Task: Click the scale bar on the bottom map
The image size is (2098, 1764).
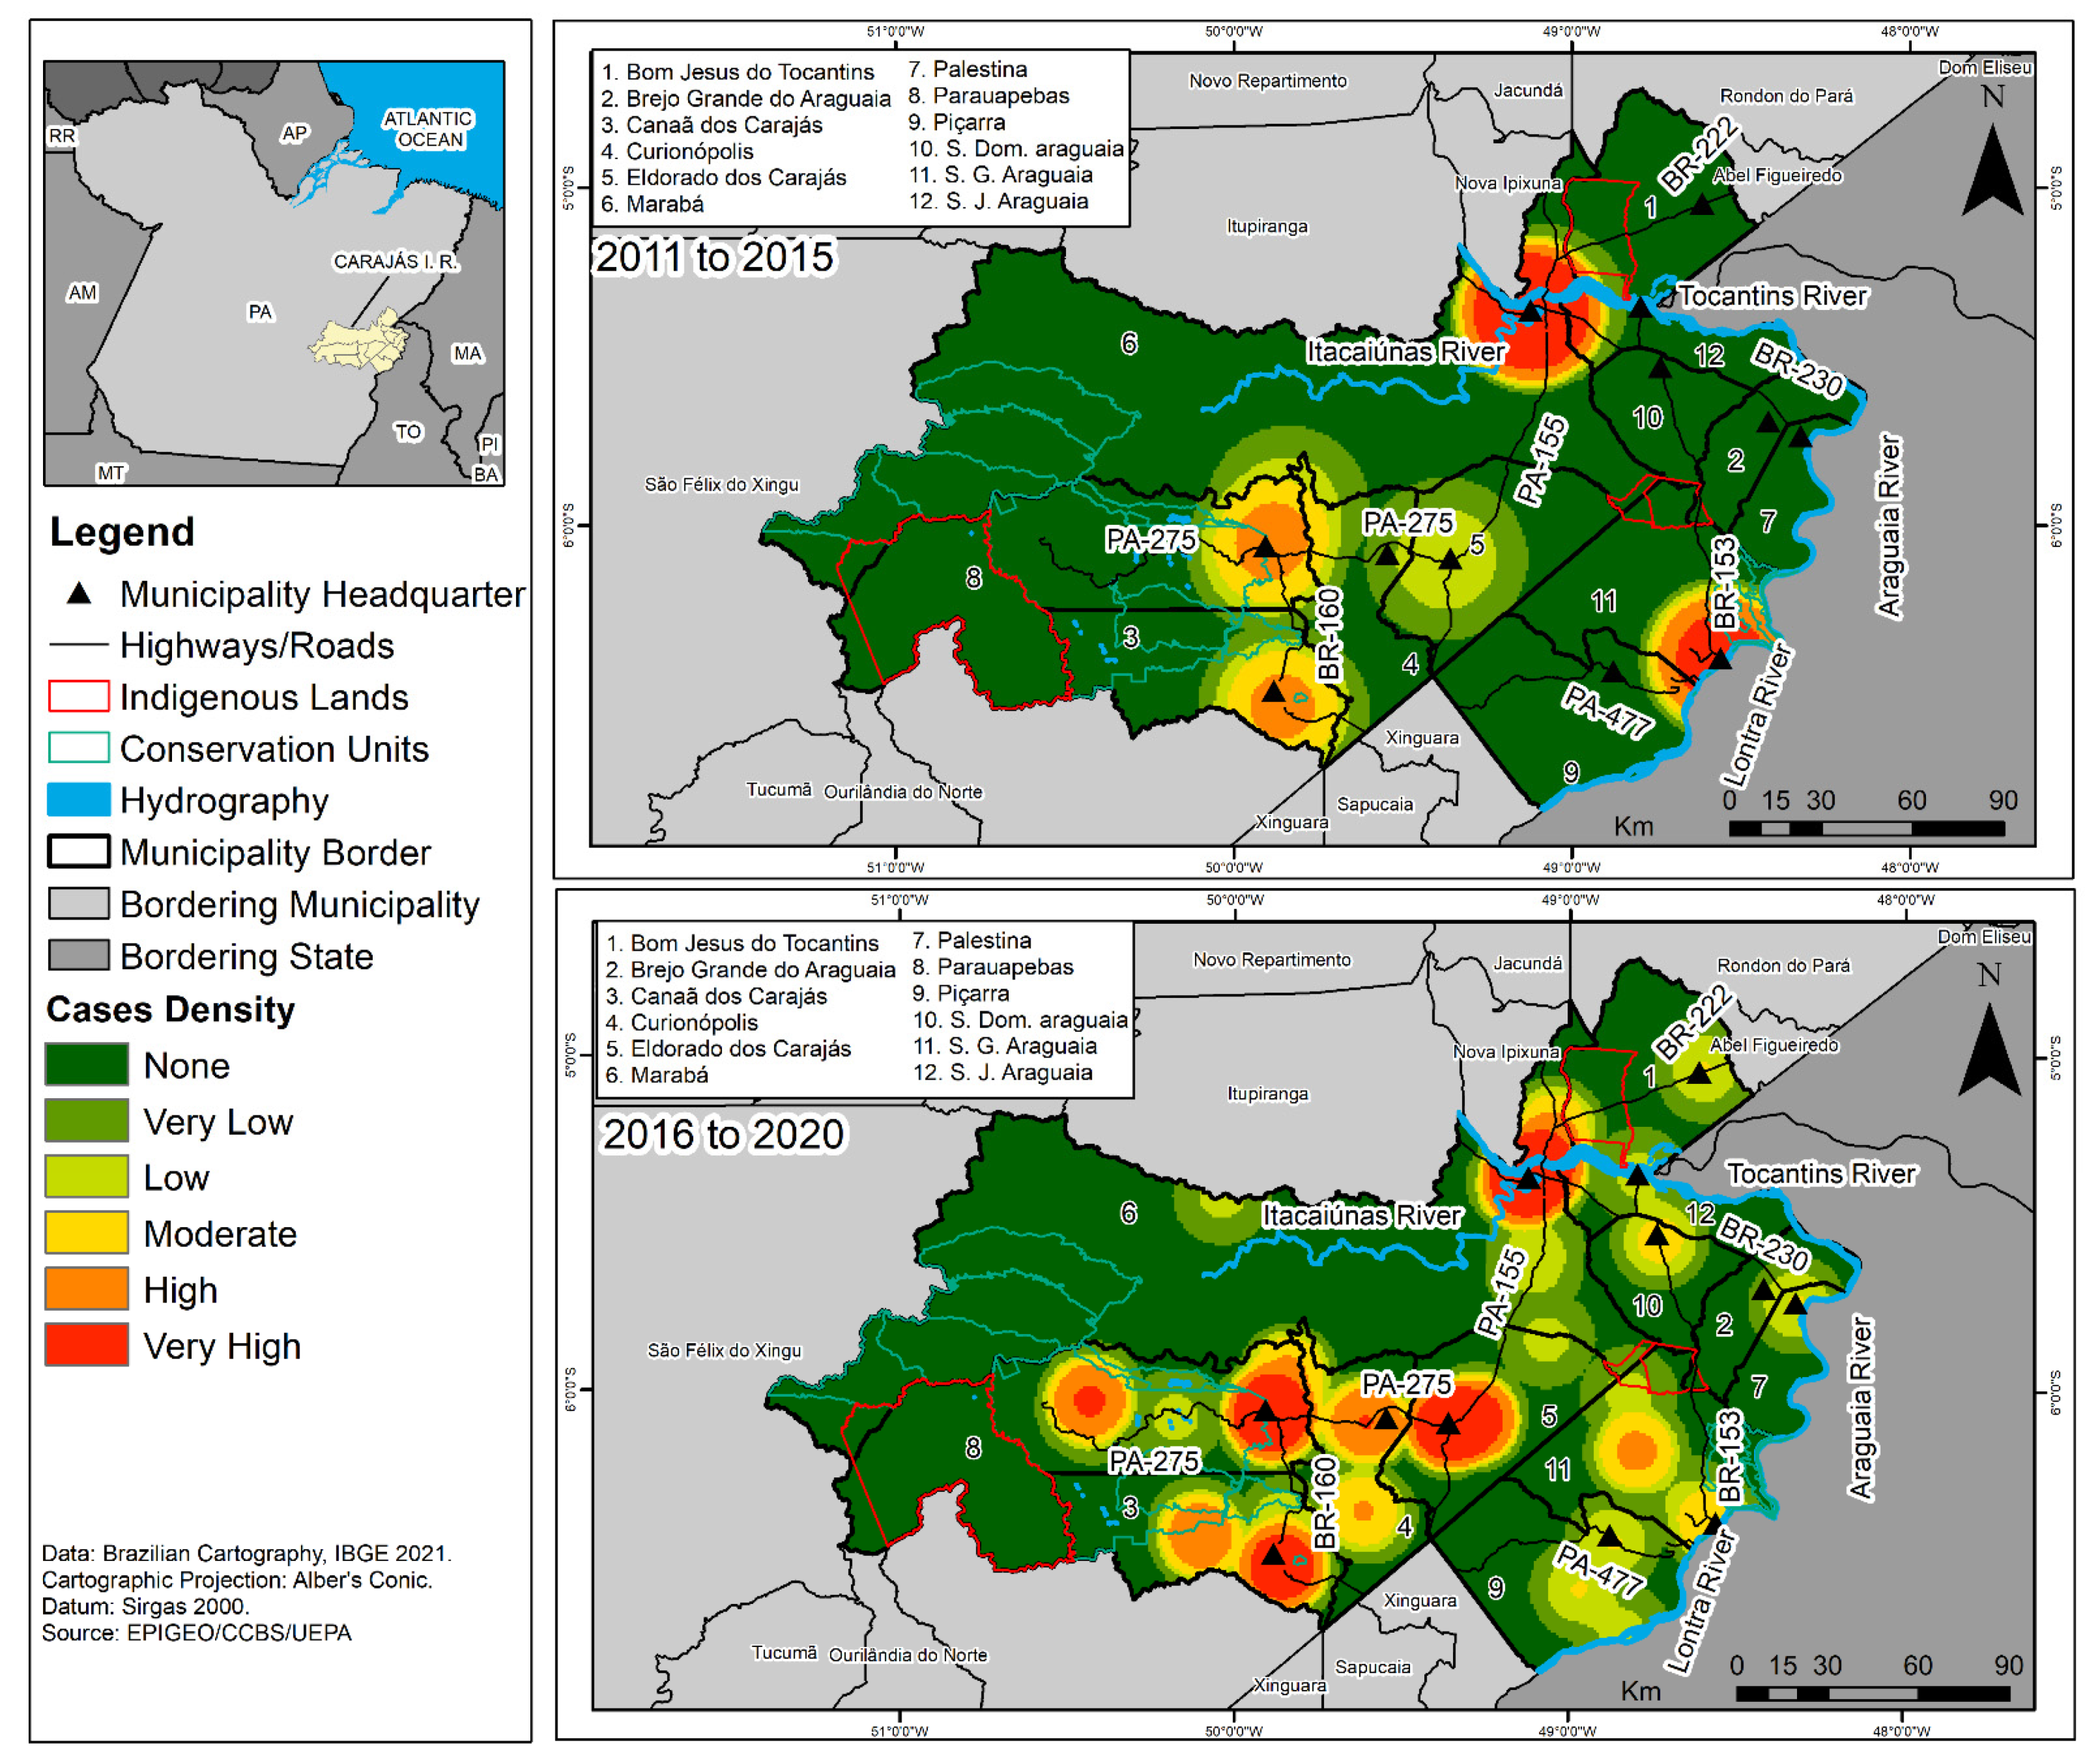Action: (x=1872, y=1693)
